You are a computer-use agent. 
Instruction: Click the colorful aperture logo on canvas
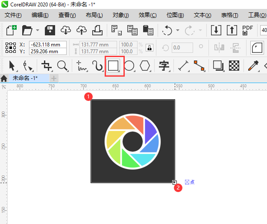tap(133, 141)
